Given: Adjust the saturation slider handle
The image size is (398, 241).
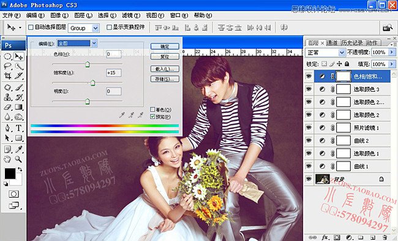Looking at the screenshot, I should click(x=93, y=83).
